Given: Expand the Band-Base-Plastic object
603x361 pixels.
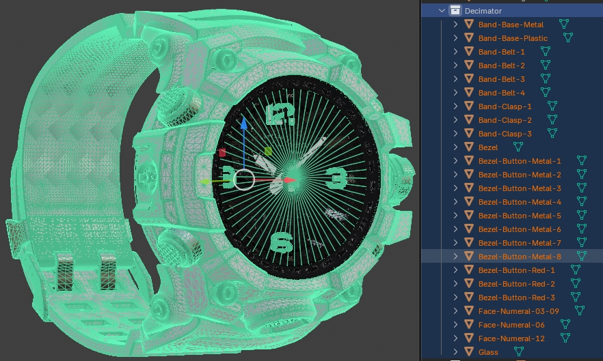Looking at the screenshot, I should pos(455,38).
